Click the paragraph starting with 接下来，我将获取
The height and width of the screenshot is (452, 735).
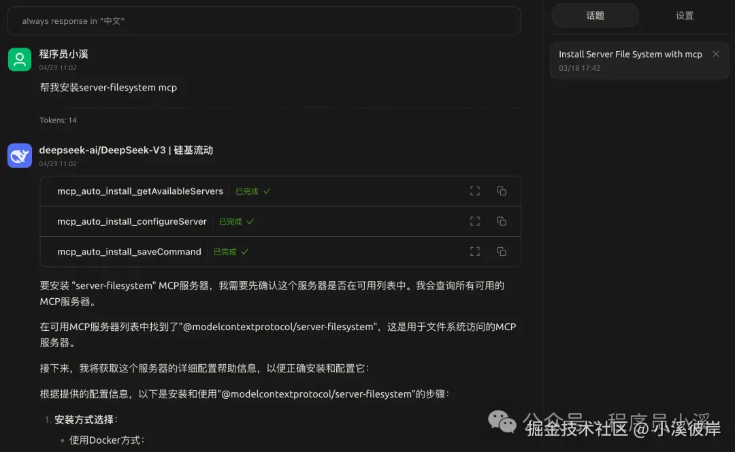204,368
